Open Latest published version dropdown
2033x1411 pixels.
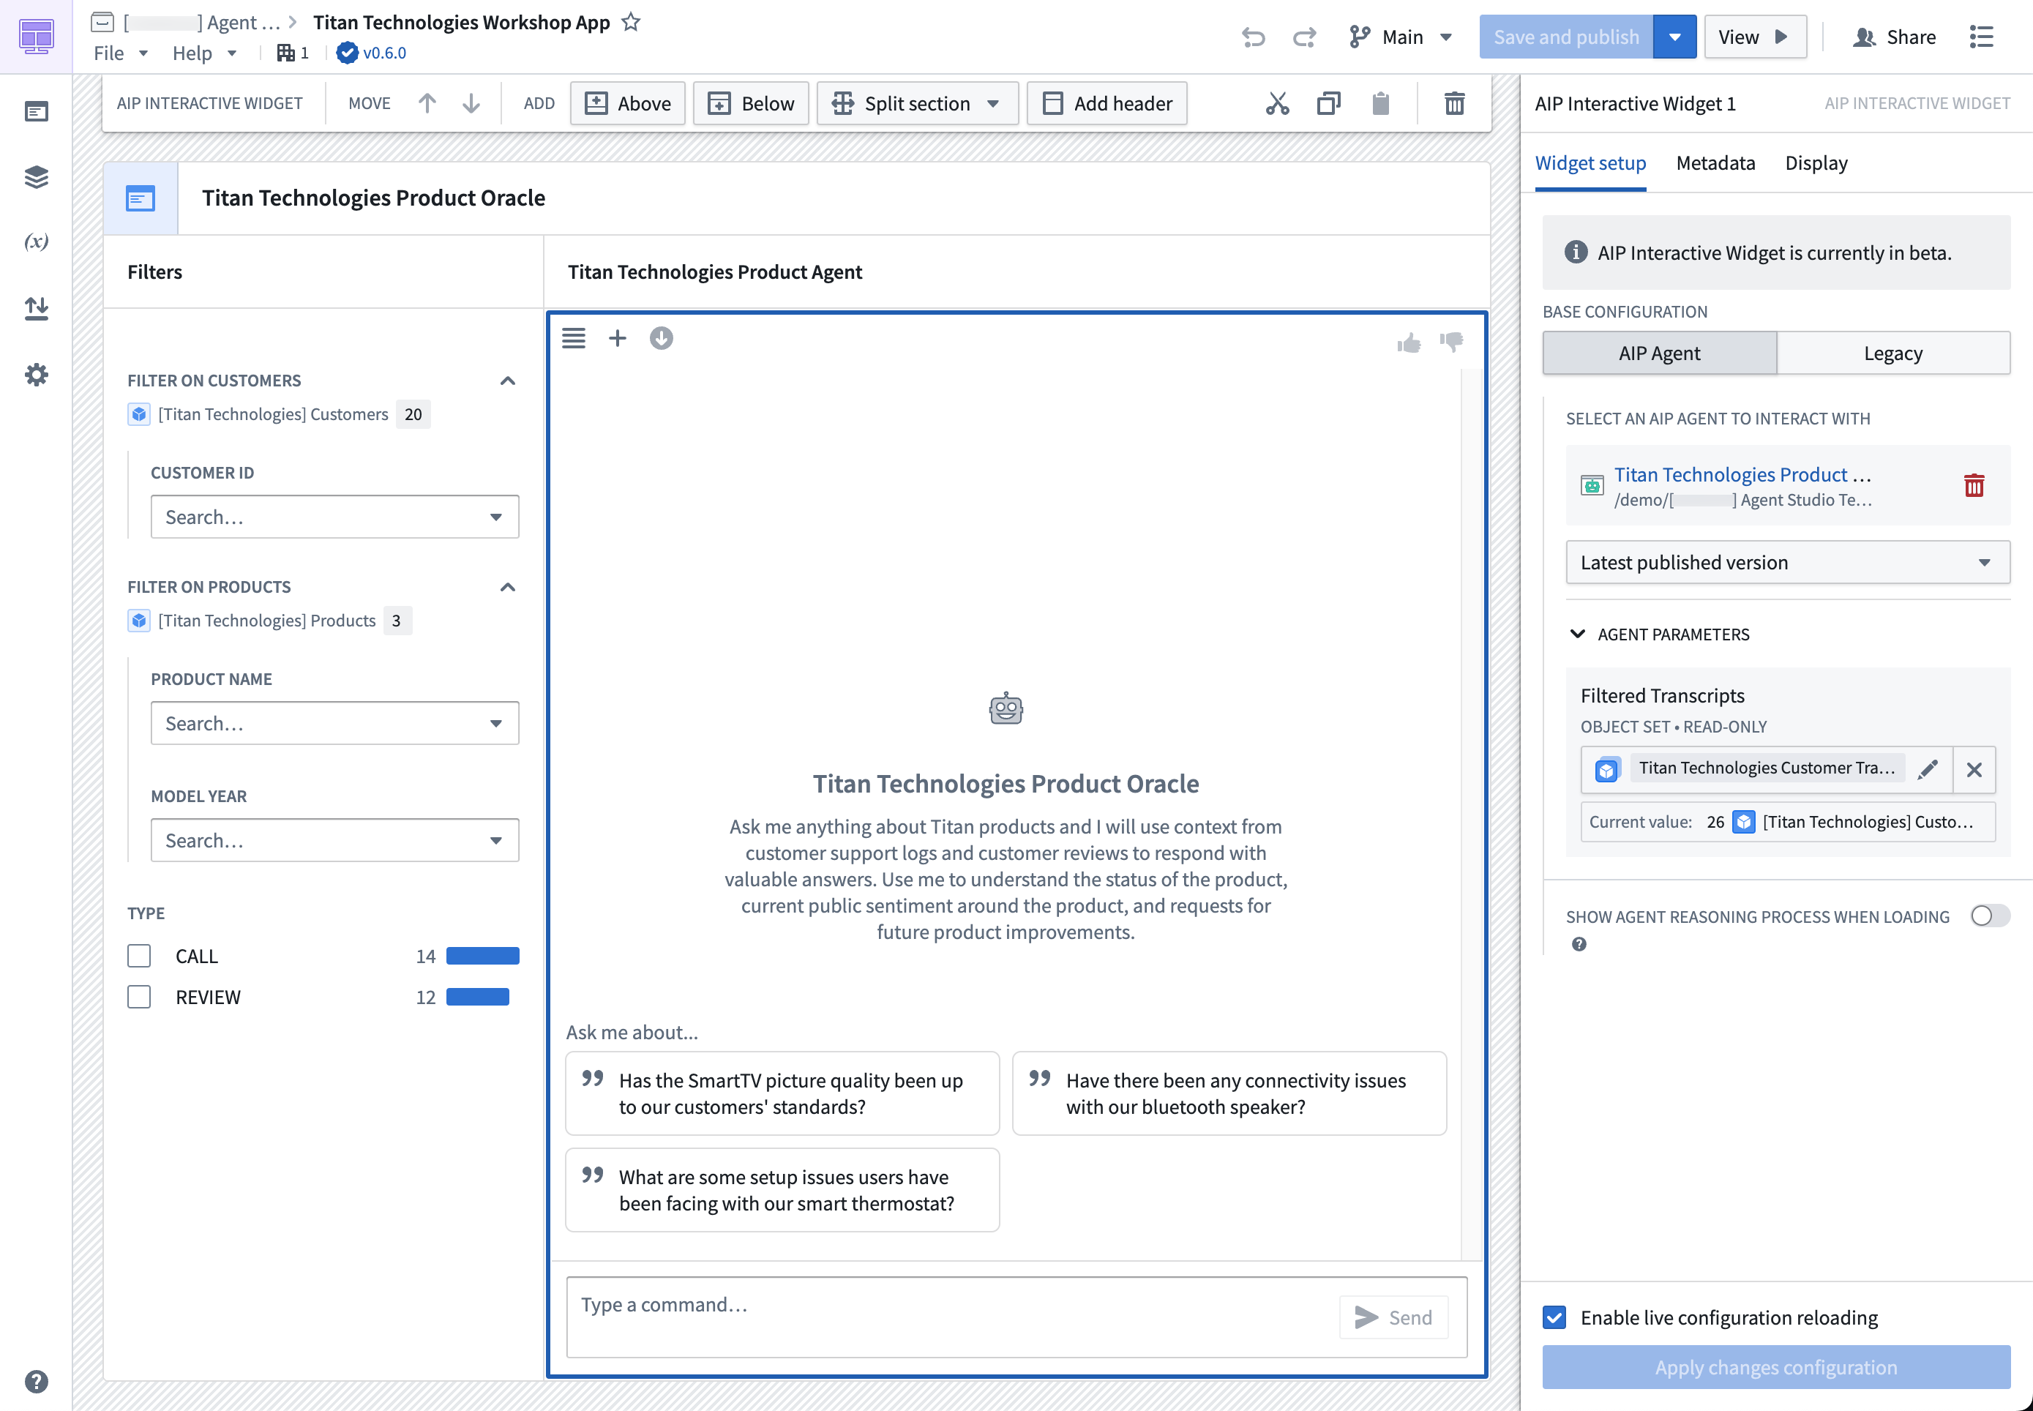click(x=1787, y=562)
